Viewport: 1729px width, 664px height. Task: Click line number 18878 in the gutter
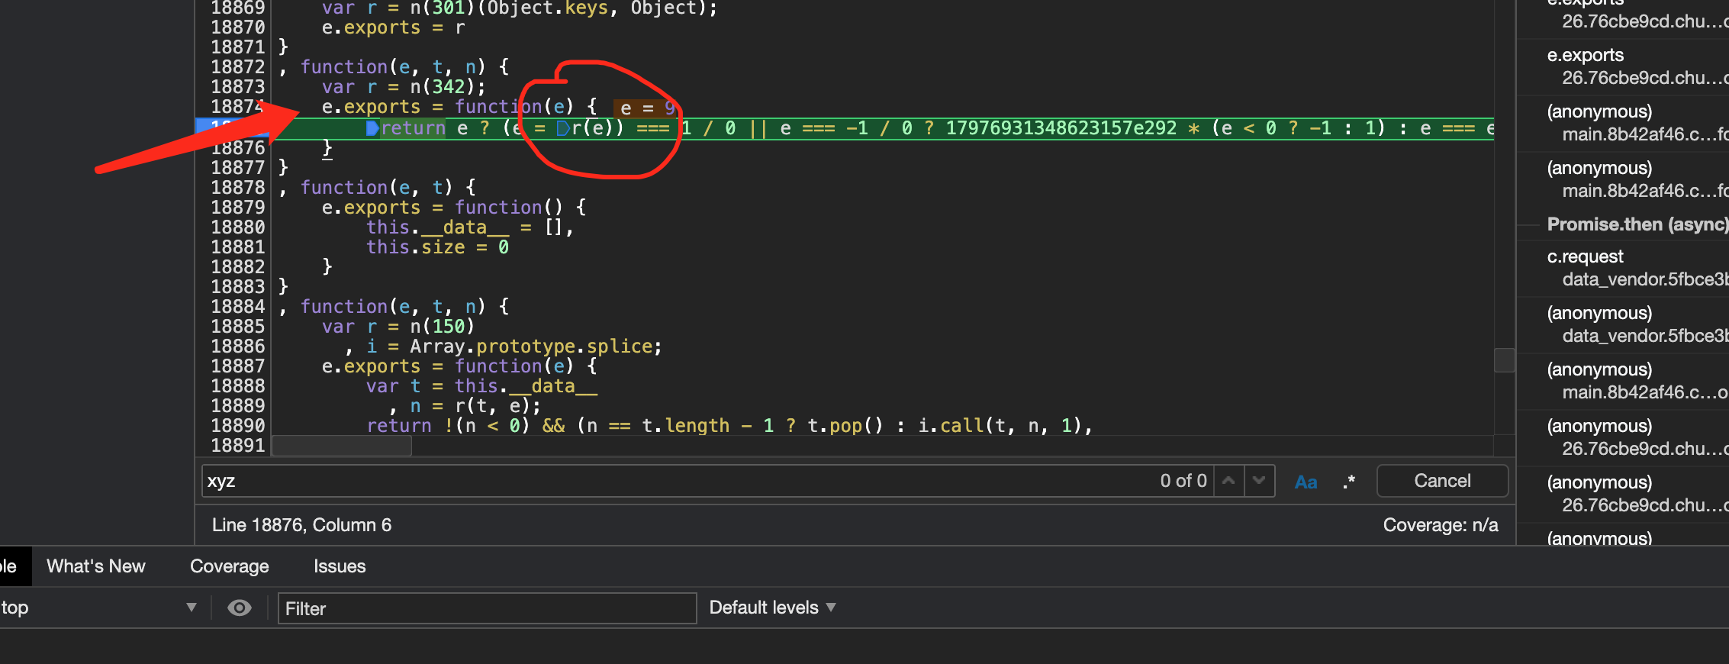(x=237, y=187)
